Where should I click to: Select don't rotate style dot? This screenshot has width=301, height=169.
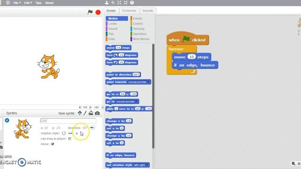click(77, 133)
